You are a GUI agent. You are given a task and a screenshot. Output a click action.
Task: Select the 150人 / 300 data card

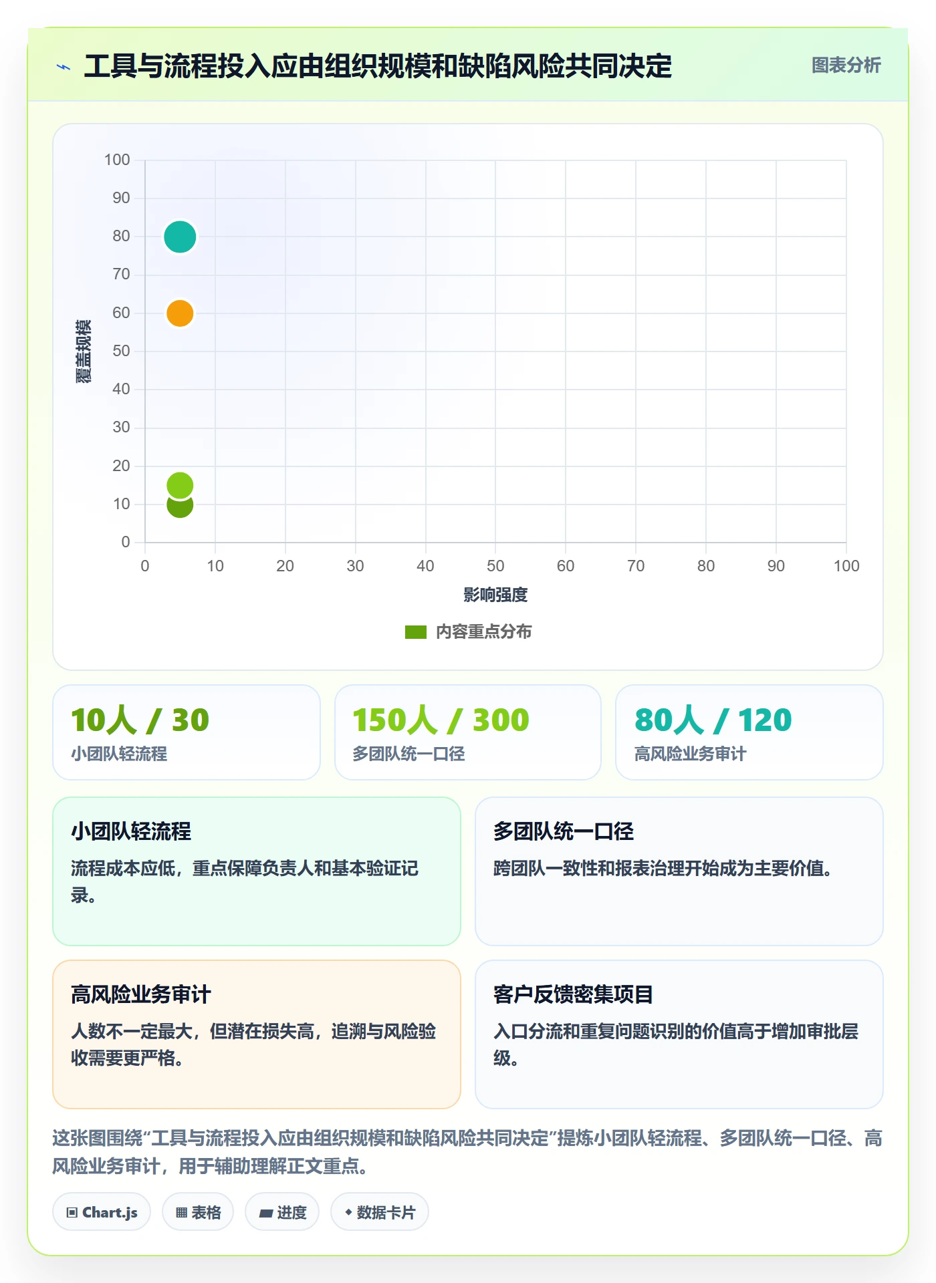(468, 732)
